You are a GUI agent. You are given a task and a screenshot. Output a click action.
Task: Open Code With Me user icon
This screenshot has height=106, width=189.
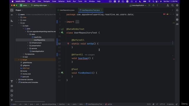pos(168,5)
